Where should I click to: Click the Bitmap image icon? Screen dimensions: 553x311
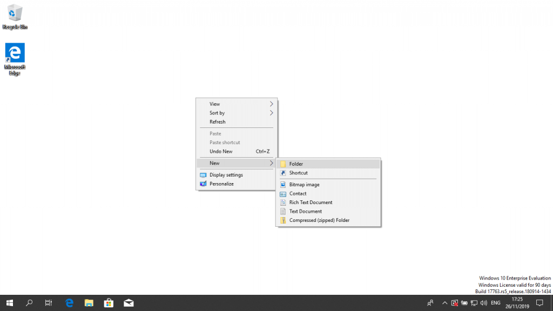(x=283, y=185)
